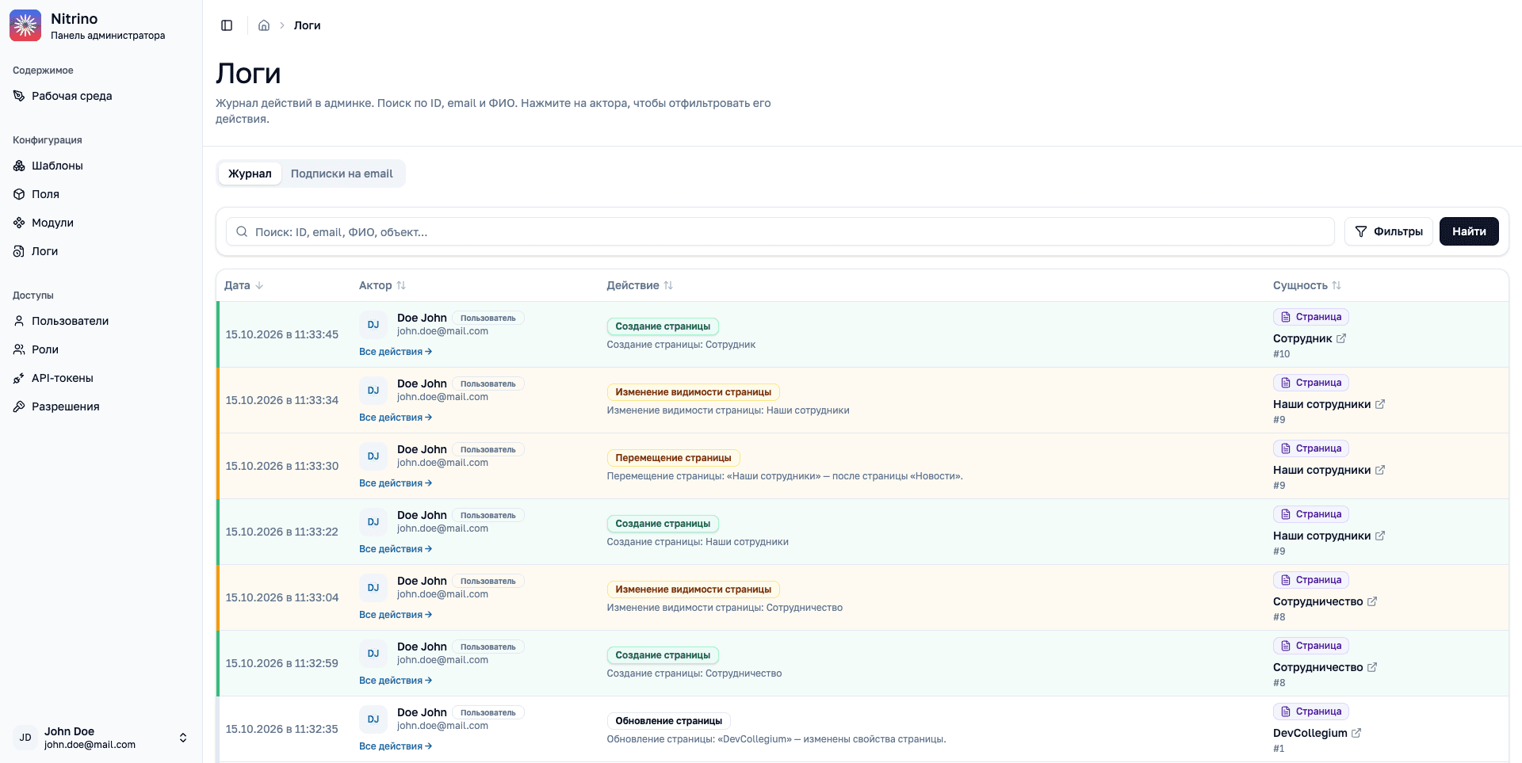Open external link for Сотрудничество at 11:32:59
The image size is (1522, 763).
[x=1372, y=667]
